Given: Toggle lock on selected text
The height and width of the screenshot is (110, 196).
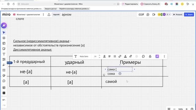Looking at the screenshot, I should [150, 56].
